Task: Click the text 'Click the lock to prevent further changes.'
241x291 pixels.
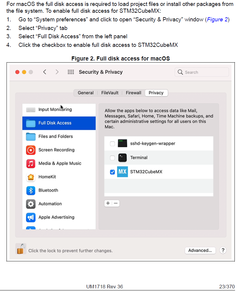Action: click(x=70, y=251)
